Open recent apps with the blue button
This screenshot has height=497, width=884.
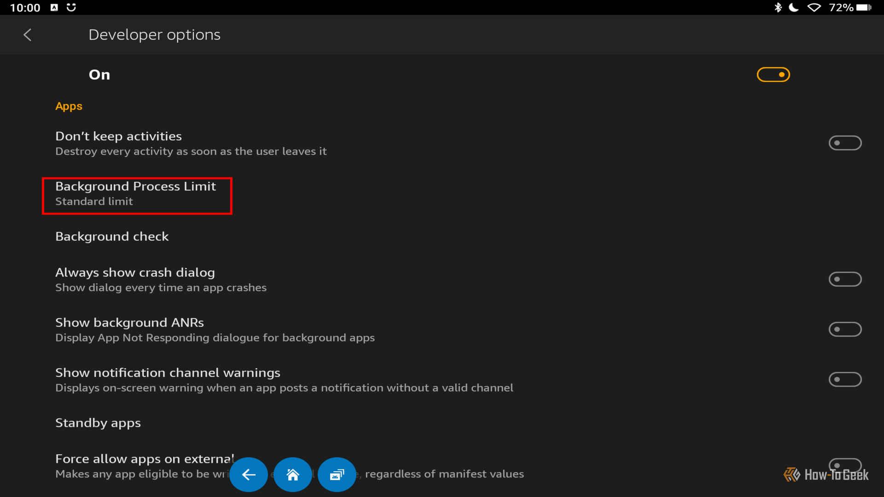point(337,474)
